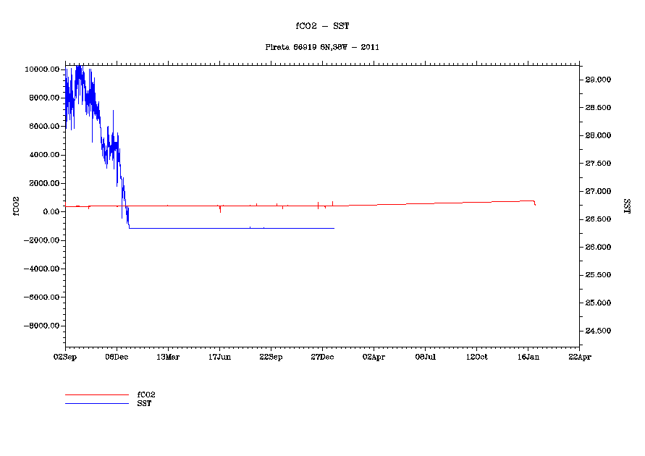Click the 13Mar date tick label
This screenshot has width=645, height=456.
pyautogui.click(x=168, y=357)
